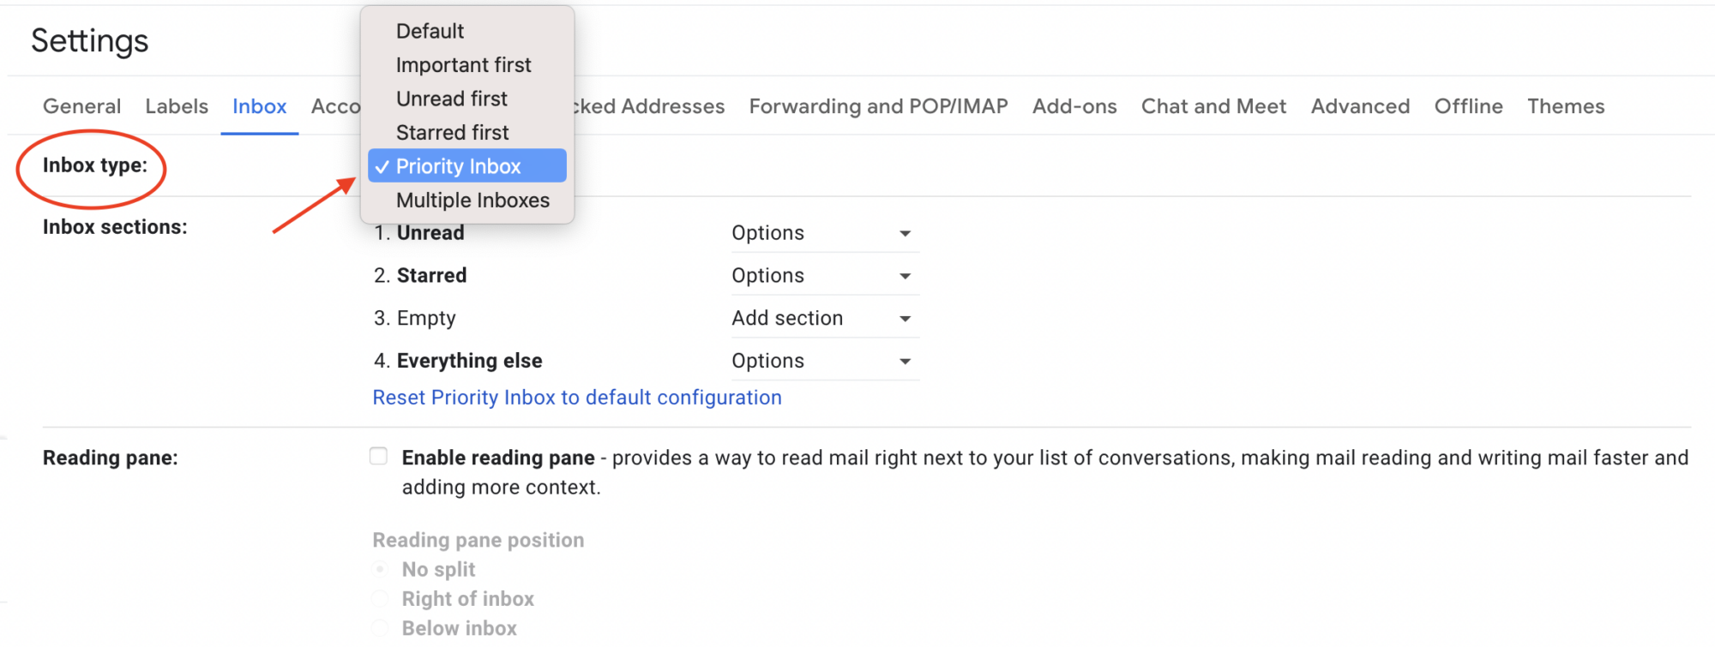Click Reset Priority Inbox to default configuration
Image resolution: width=1715 pixels, height=647 pixels.
(x=577, y=398)
